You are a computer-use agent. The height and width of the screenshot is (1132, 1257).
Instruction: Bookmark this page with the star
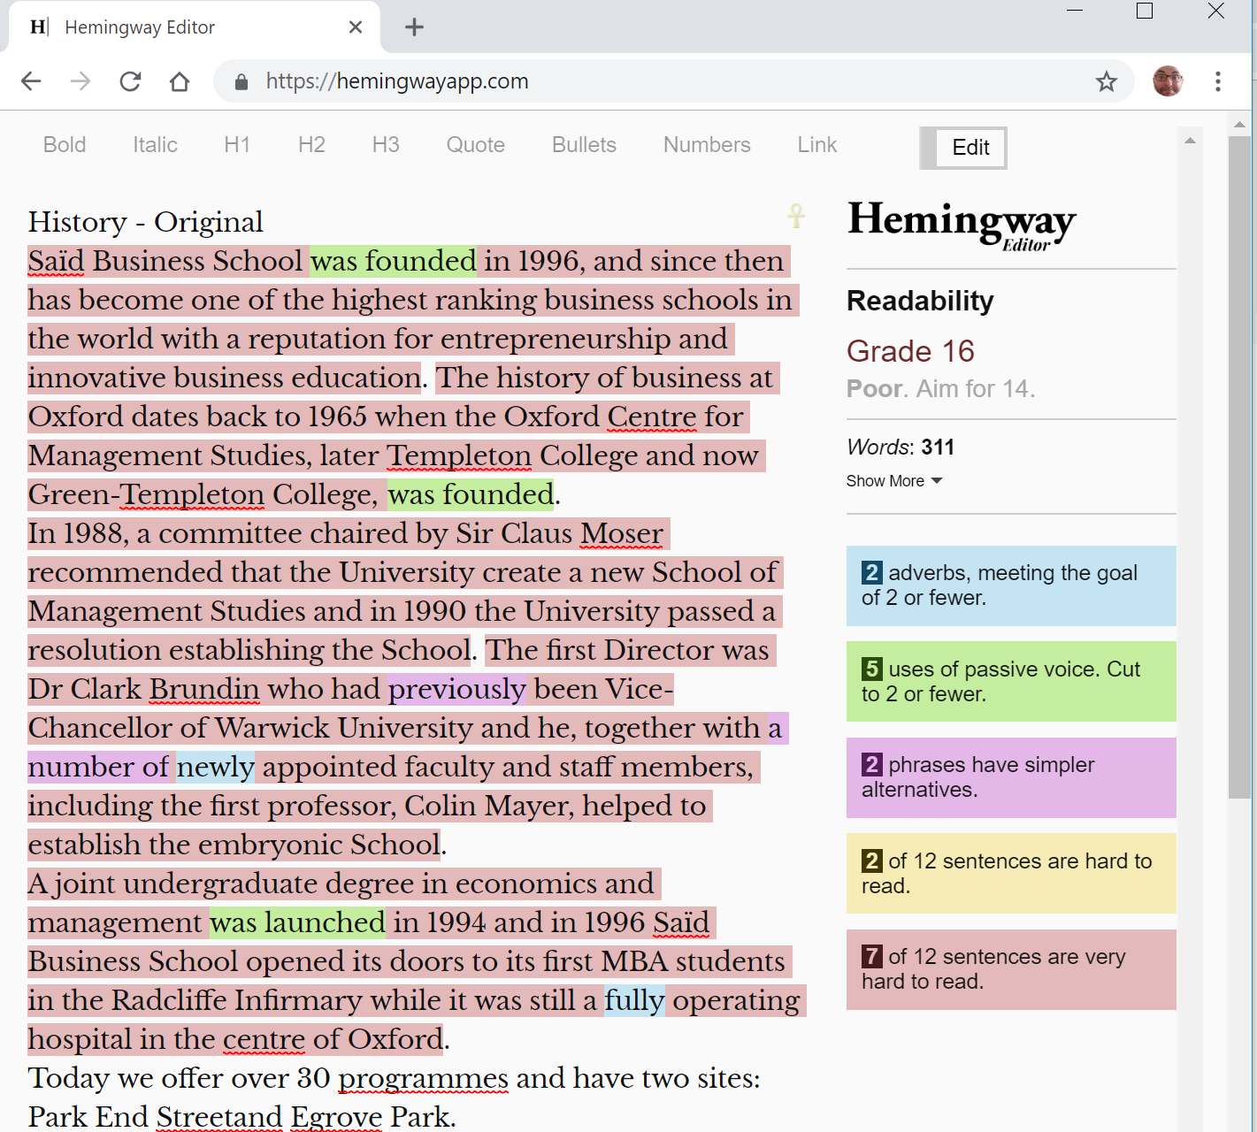[1106, 82]
